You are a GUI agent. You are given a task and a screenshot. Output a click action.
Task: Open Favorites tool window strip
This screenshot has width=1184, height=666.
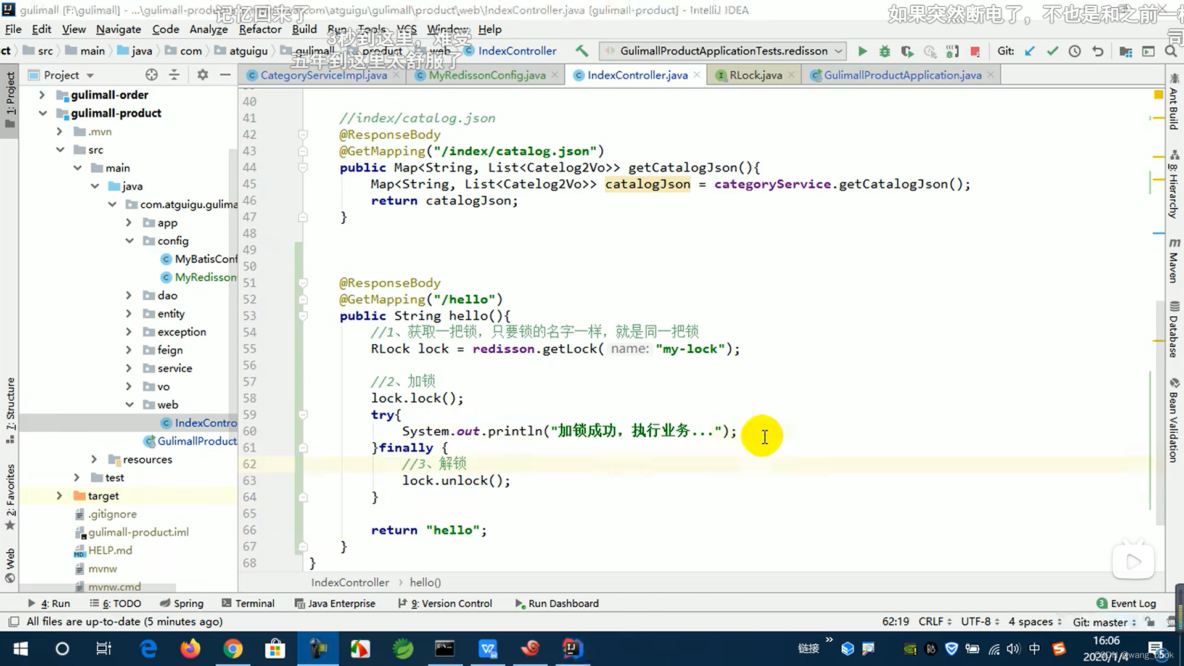click(x=10, y=497)
